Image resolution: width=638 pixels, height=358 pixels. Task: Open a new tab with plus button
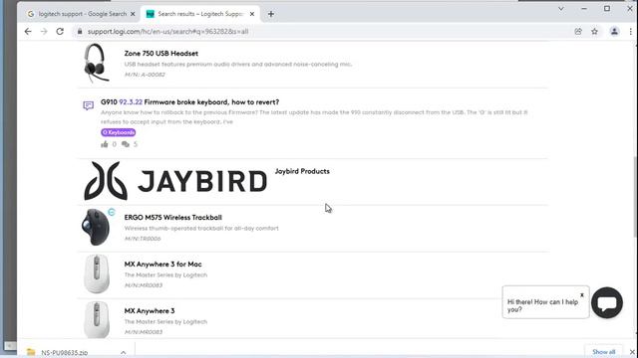270,14
